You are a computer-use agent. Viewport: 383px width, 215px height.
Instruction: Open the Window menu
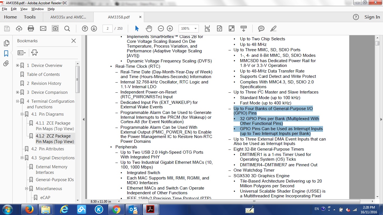coord(37,9)
